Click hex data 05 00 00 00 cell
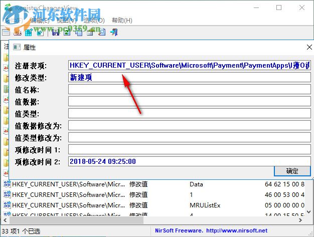 point(284,205)
